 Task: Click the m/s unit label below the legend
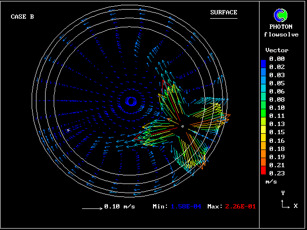(x=272, y=182)
